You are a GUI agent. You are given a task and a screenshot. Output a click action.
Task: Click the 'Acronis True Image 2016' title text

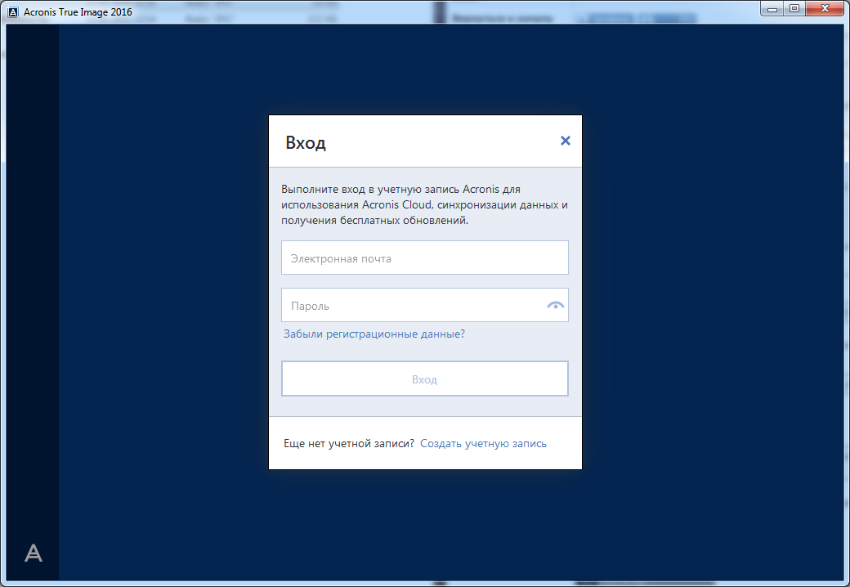(78, 11)
